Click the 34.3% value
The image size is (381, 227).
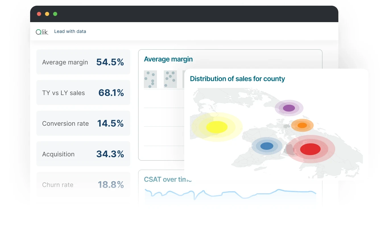point(110,154)
